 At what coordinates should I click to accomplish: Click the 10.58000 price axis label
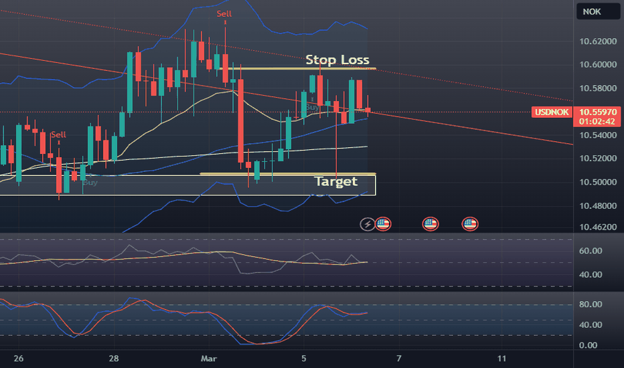point(598,88)
